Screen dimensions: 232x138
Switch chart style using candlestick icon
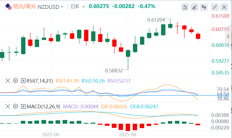click(204, 7)
